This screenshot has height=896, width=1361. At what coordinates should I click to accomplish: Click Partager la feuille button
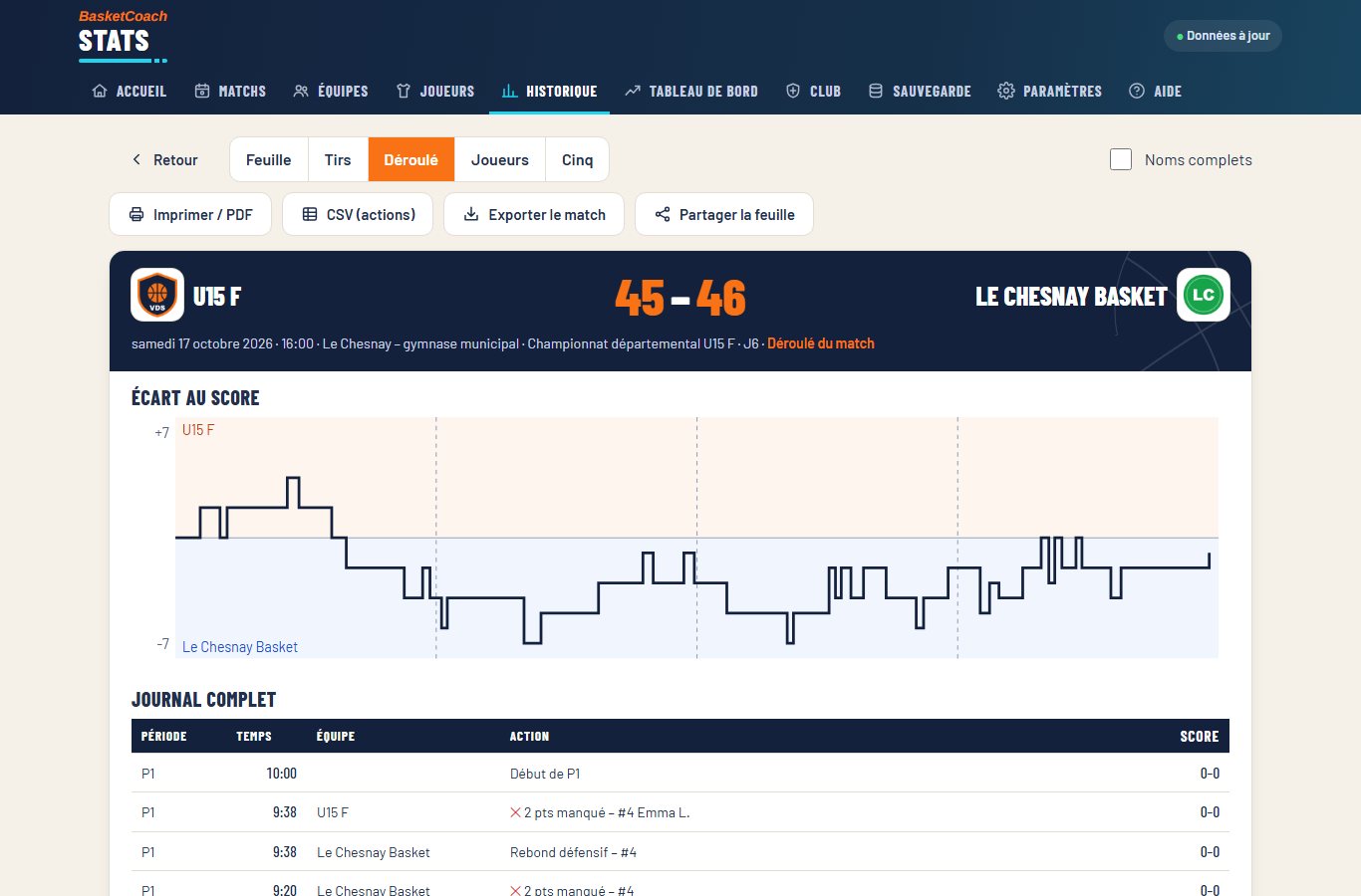coord(724,214)
